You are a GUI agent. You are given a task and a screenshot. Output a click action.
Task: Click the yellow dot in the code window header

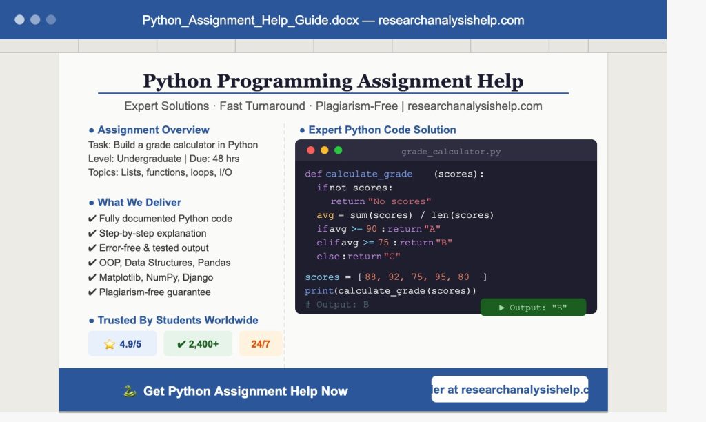[x=324, y=150]
